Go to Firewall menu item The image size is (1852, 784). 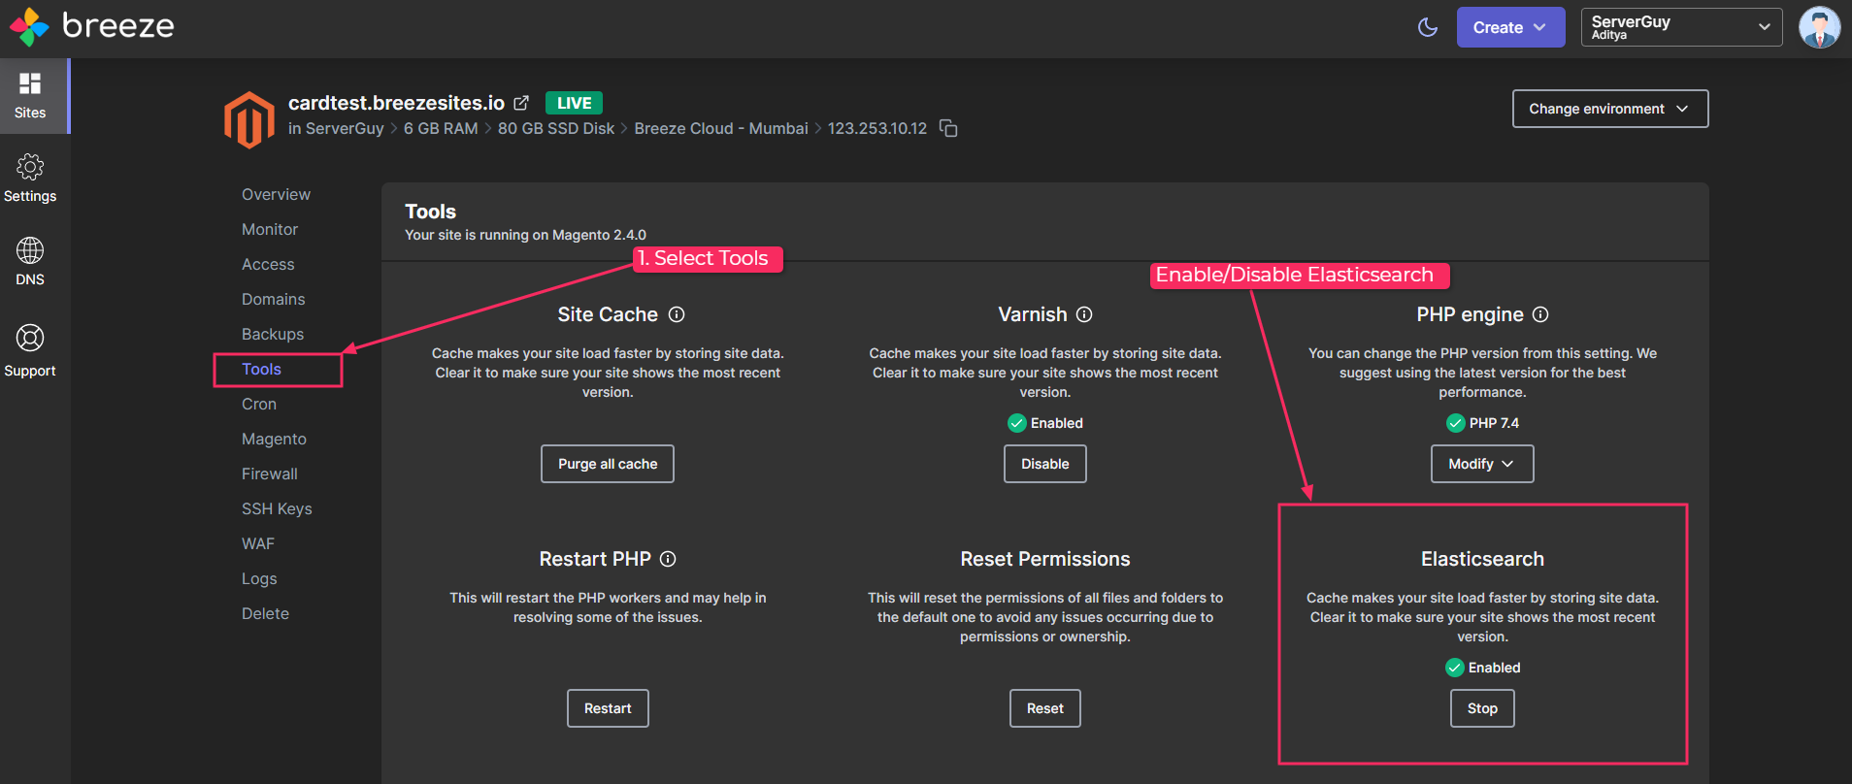coord(270,474)
